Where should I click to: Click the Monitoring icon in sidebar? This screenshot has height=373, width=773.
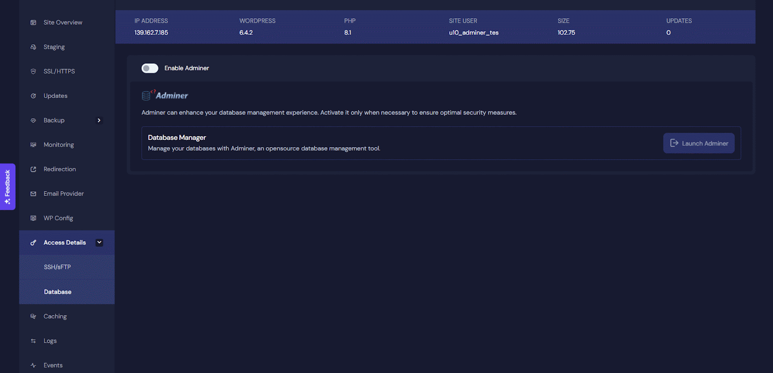(33, 145)
